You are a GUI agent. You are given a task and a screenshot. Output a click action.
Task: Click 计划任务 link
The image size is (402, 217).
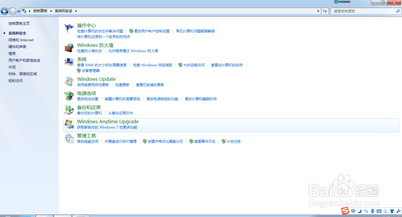pyautogui.click(x=234, y=141)
